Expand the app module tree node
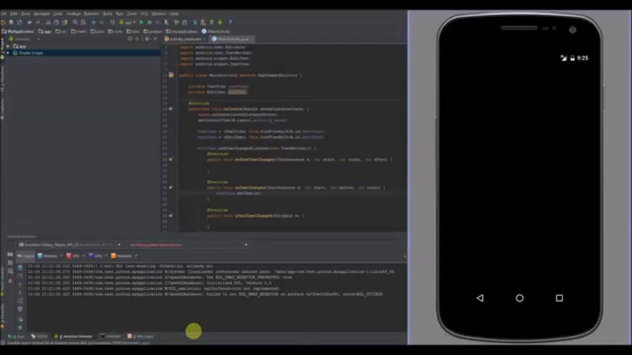Viewport: 632px width, 355px height. point(8,46)
